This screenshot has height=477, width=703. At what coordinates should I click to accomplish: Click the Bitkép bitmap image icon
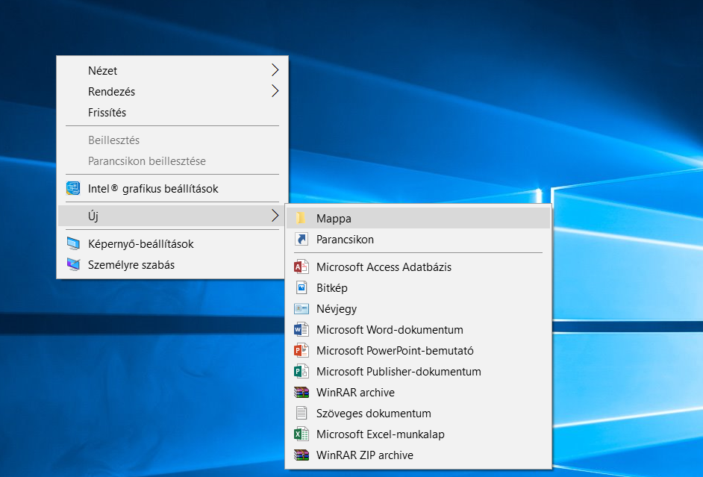tap(301, 288)
